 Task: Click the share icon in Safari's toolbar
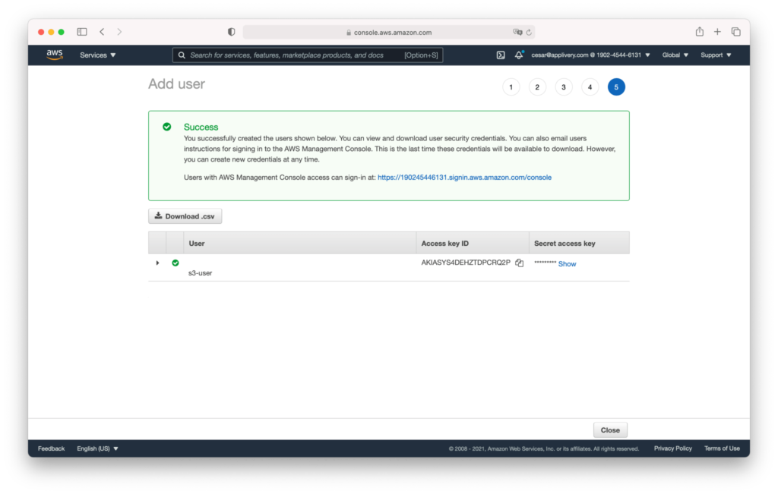click(x=698, y=31)
